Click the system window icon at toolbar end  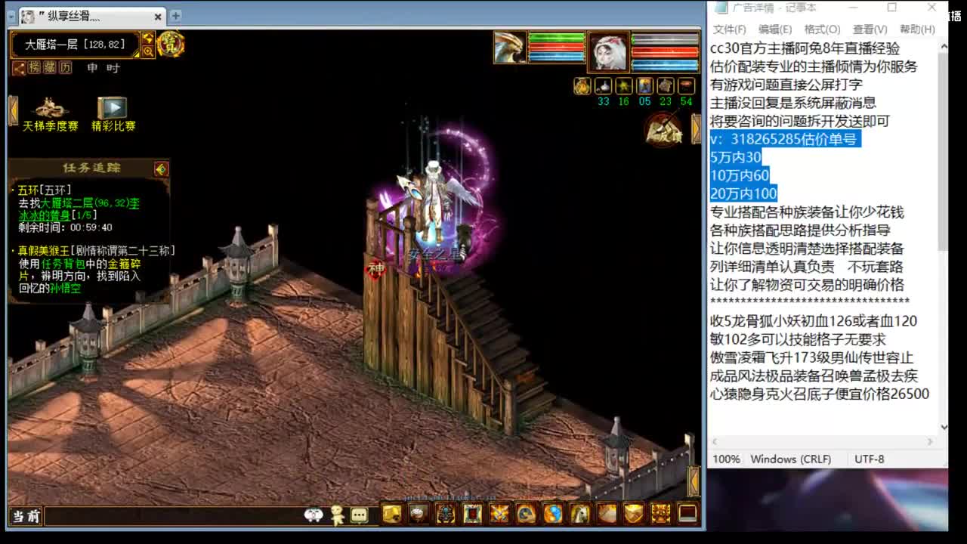click(x=687, y=514)
